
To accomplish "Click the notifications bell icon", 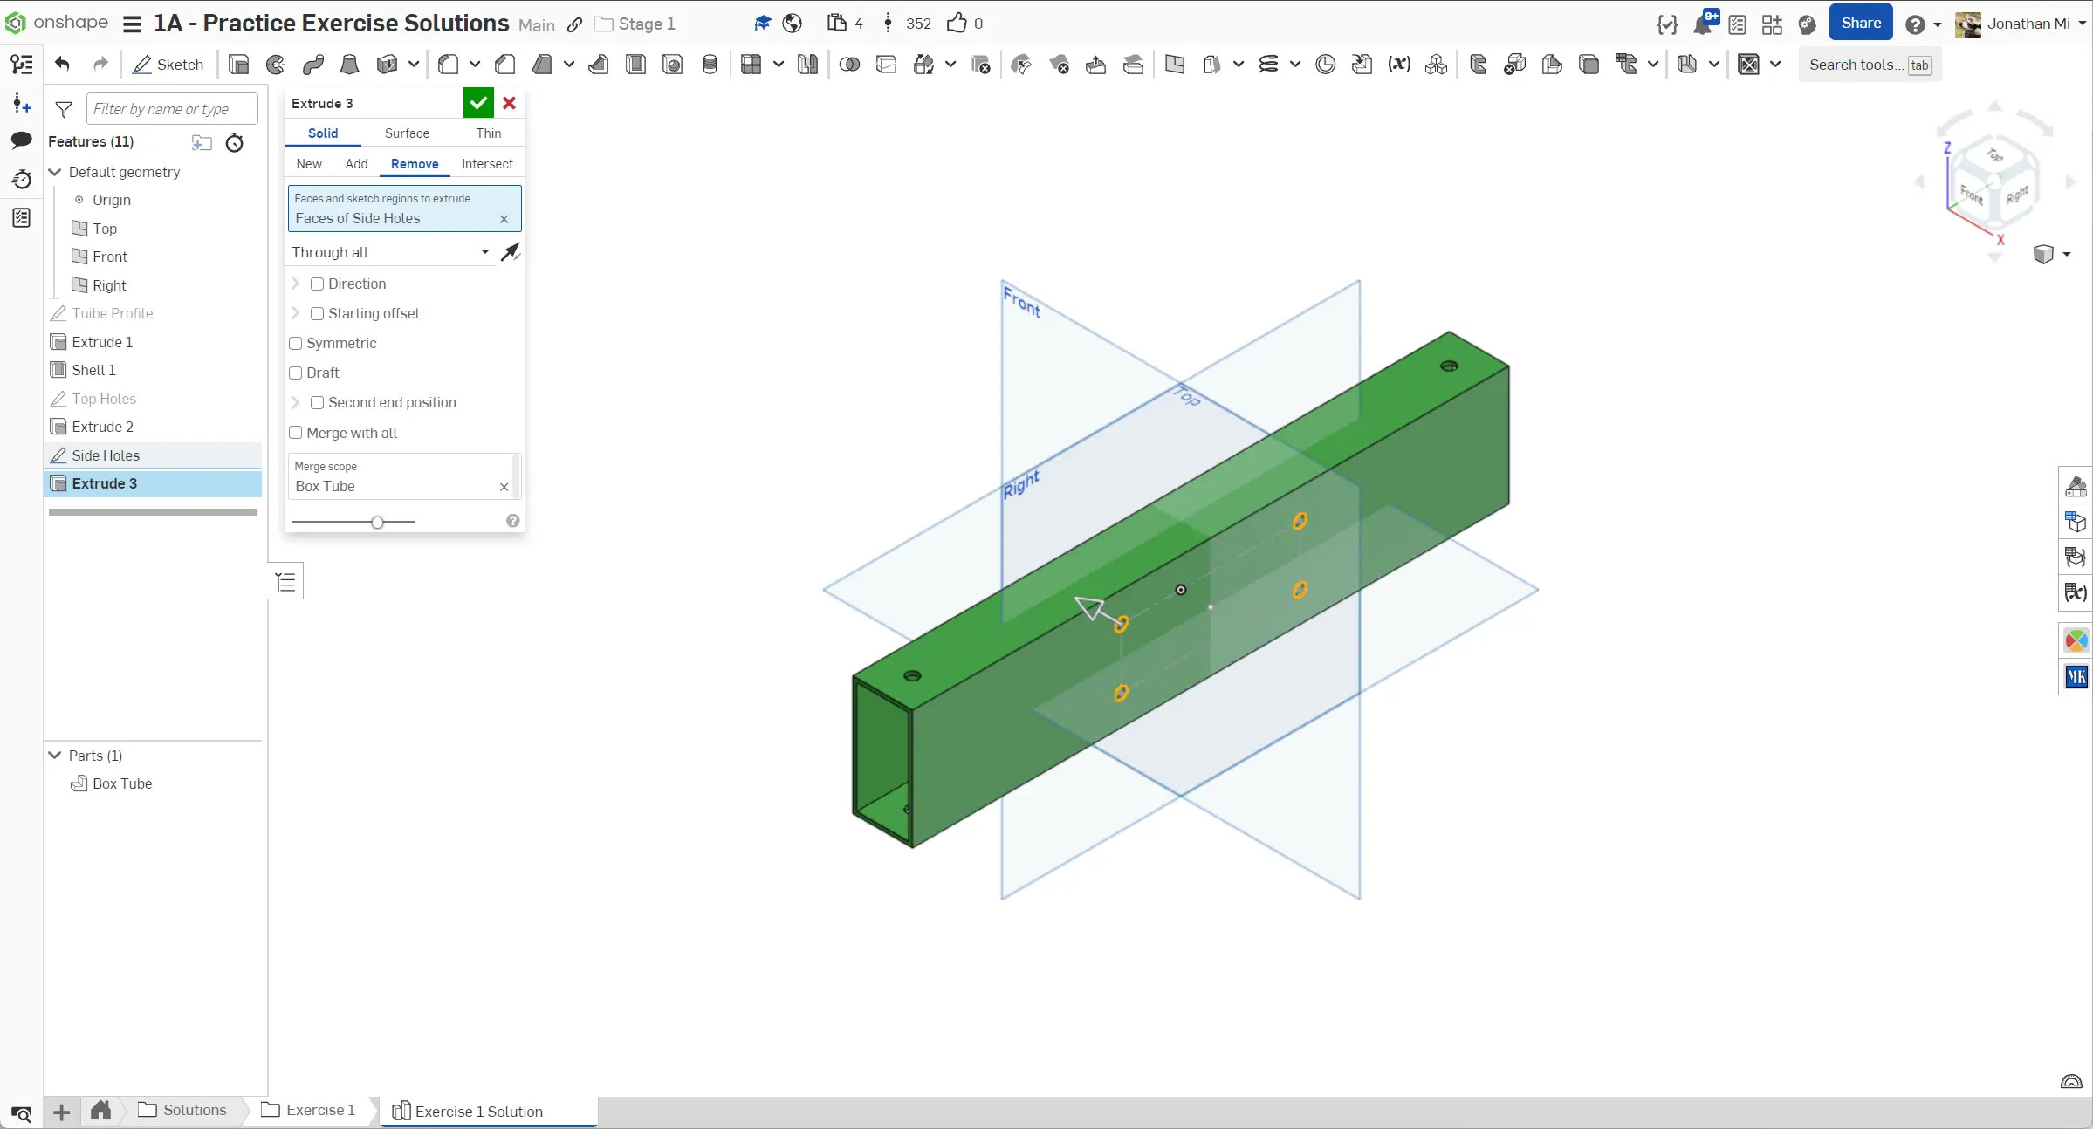I will tap(1702, 24).
